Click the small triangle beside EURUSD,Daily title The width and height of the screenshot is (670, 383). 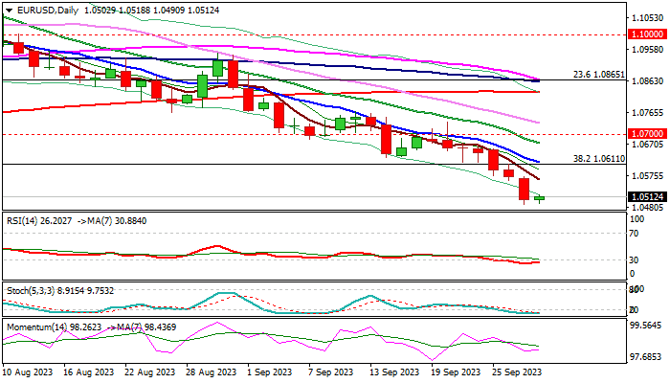click(x=7, y=10)
